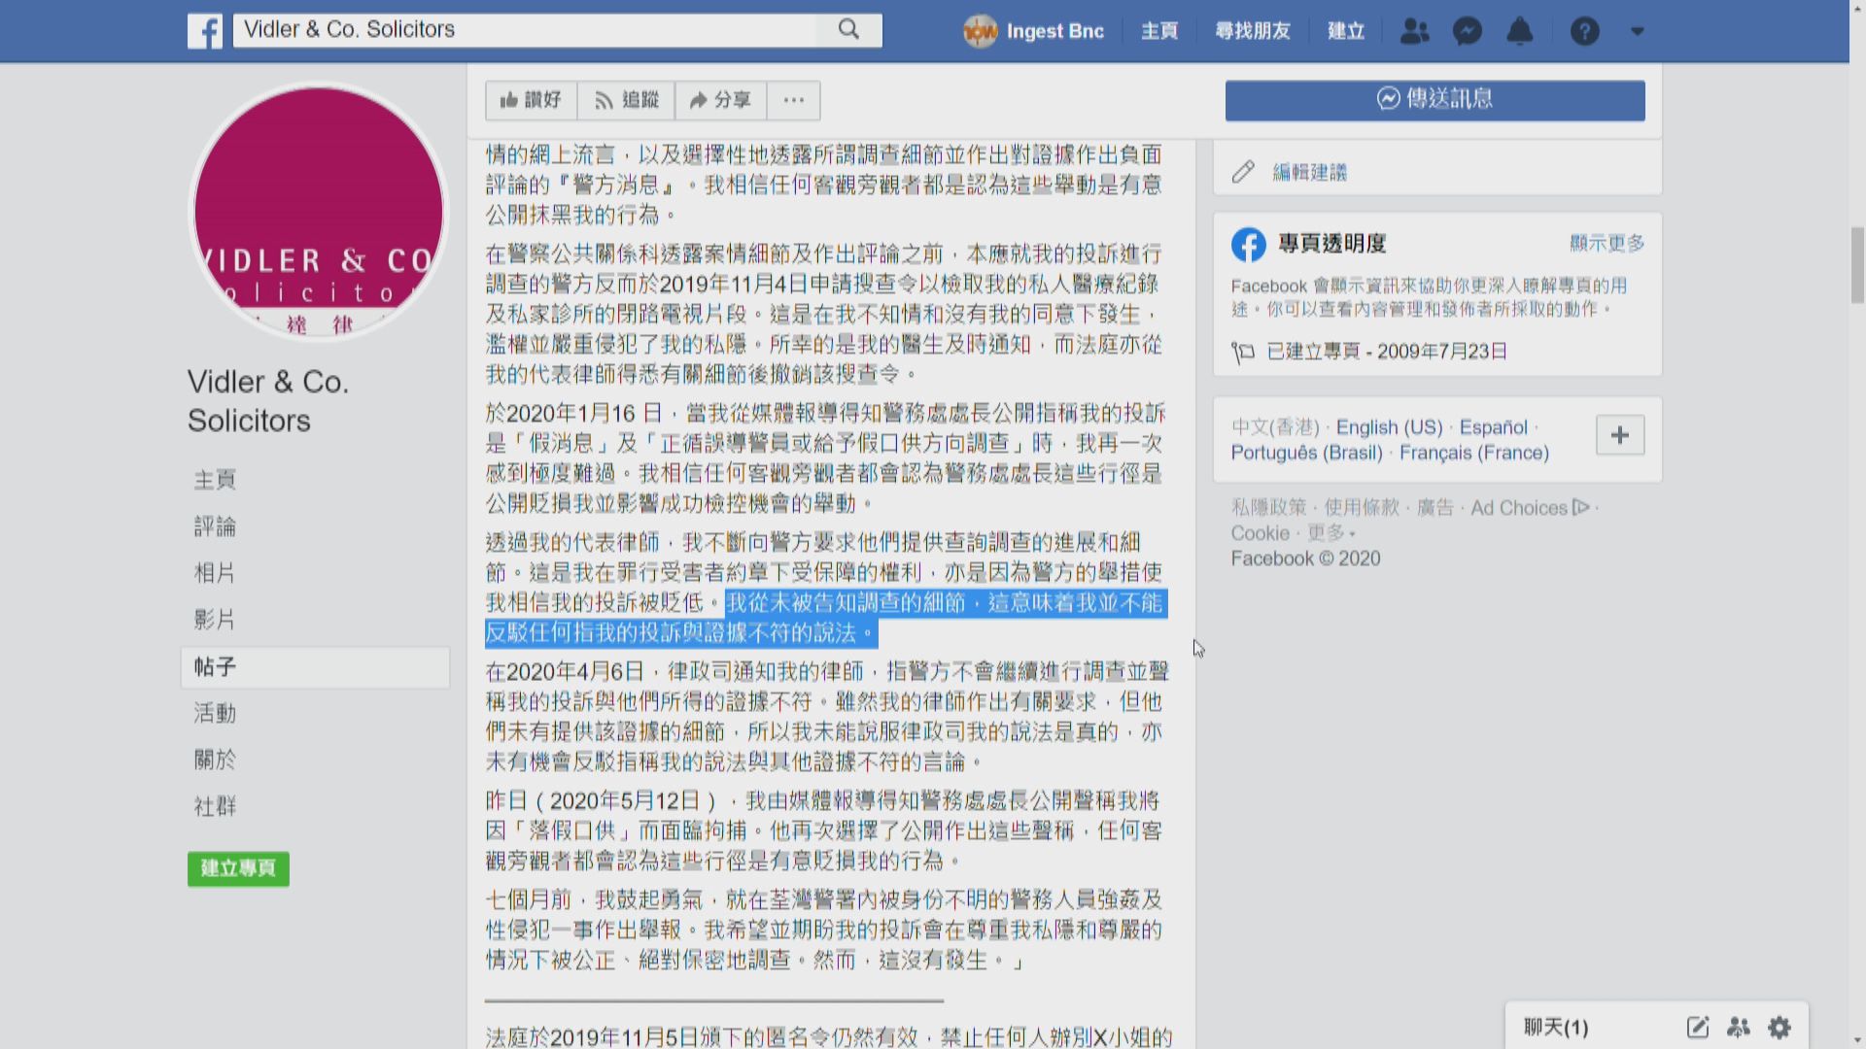Open the account settings dropdown arrow
Viewport: 1866px width, 1049px height.
pyautogui.click(x=1637, y=31)
